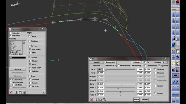The height and width of the screenshot is (104, 186).
Task: Click the red X in the Darstellung dialog
Action: (11, 92)
